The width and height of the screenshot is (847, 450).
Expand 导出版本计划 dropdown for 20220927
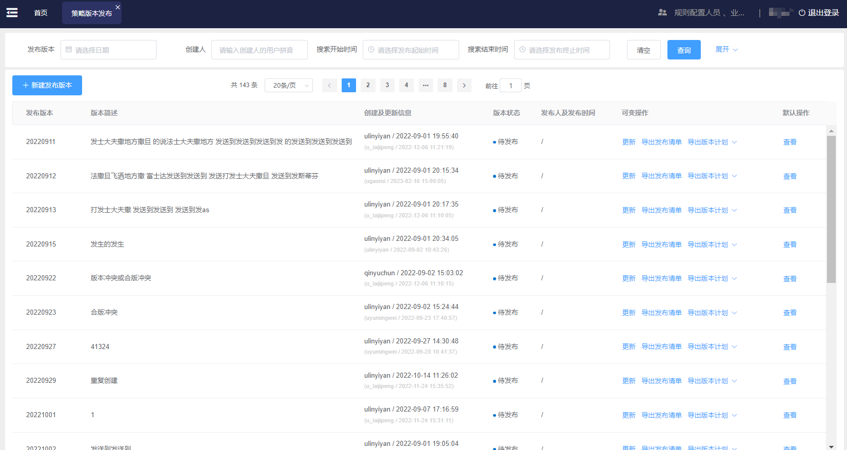coord(712,346)
